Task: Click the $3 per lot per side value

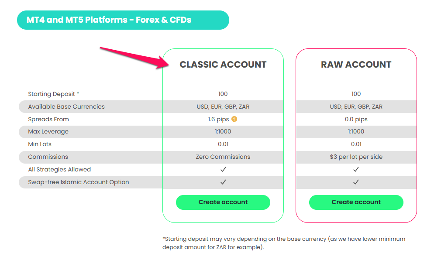Action: [x=356, y=157]
